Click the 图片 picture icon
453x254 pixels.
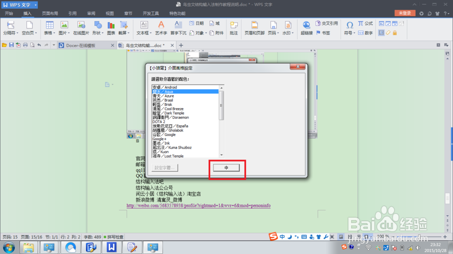[x=64, y=25]
